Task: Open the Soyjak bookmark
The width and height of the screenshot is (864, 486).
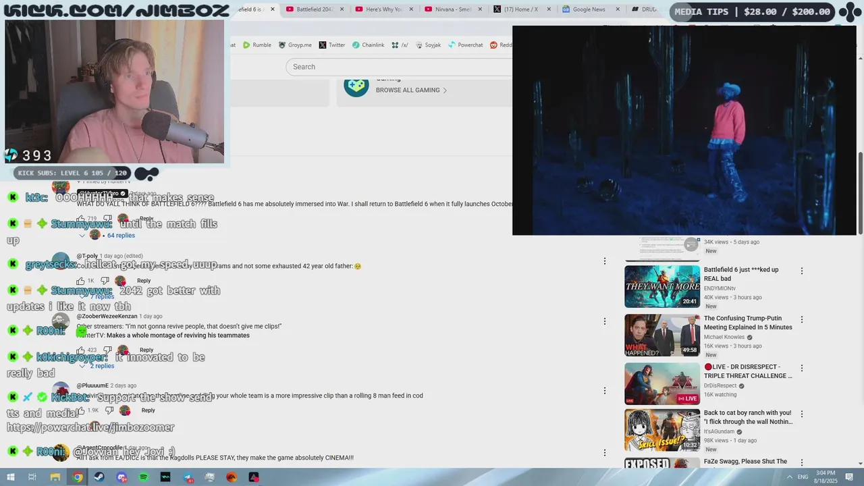Action: click(428, 45)
